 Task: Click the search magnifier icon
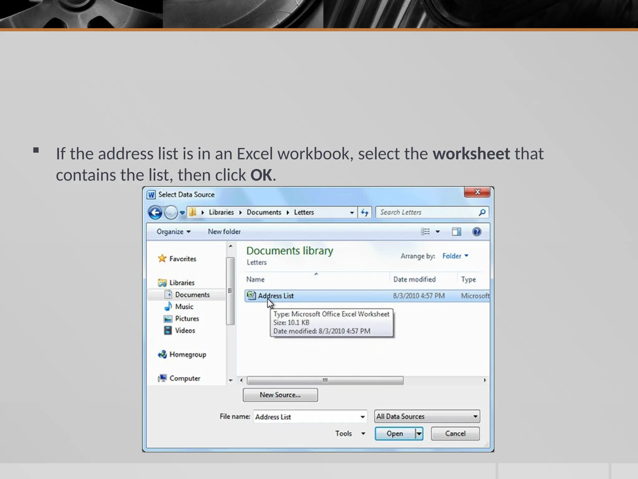point(482,212)
